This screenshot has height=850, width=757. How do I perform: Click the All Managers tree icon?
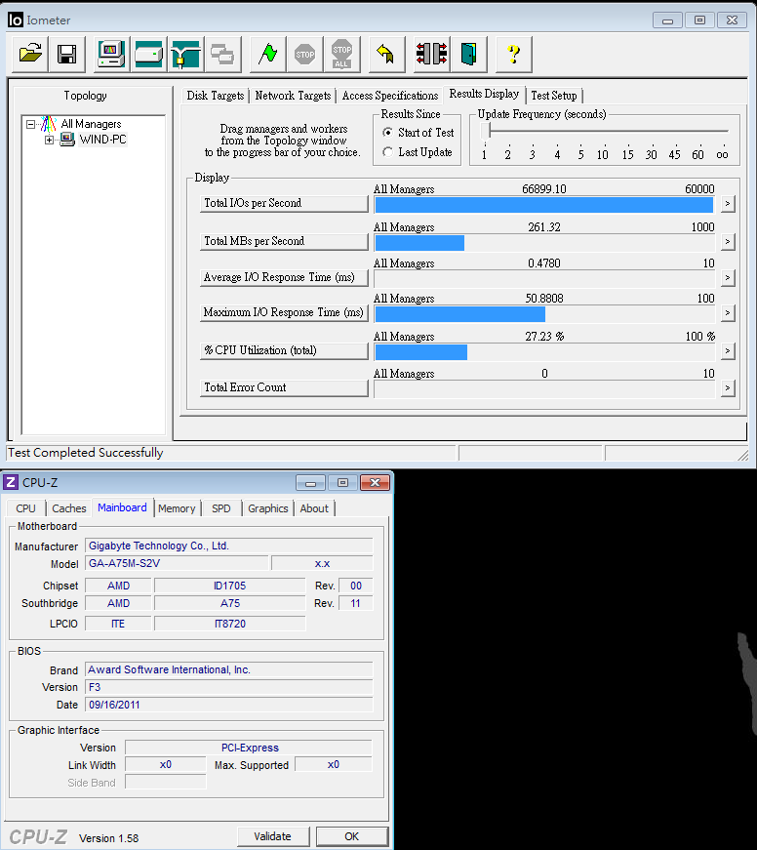click(49, 124)
